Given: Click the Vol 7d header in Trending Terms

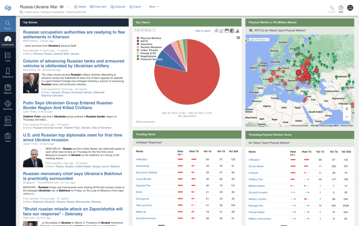Looking at the screenshot, I should pos(221,151).
